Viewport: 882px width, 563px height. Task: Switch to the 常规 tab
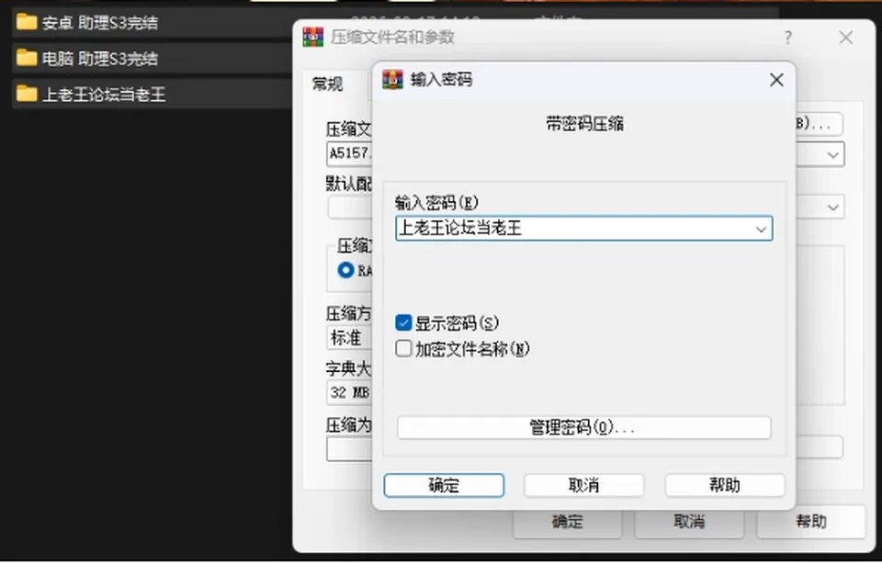coord(327,84)
